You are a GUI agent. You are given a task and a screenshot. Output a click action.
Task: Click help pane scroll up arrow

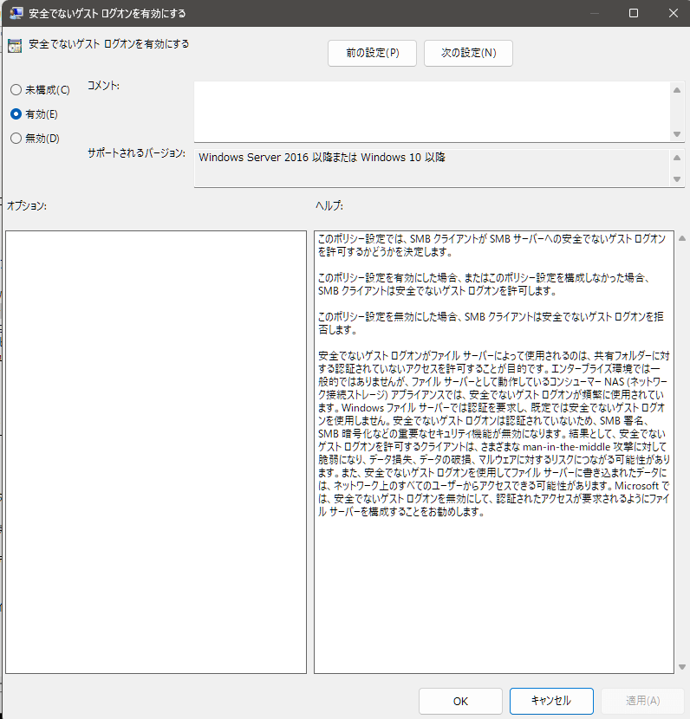click(x=681, y=238)
